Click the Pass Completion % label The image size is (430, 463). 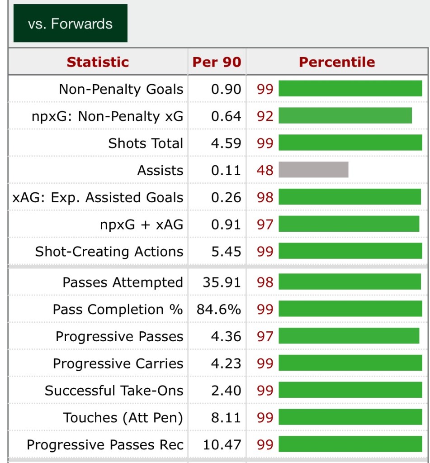coord(118,310)
